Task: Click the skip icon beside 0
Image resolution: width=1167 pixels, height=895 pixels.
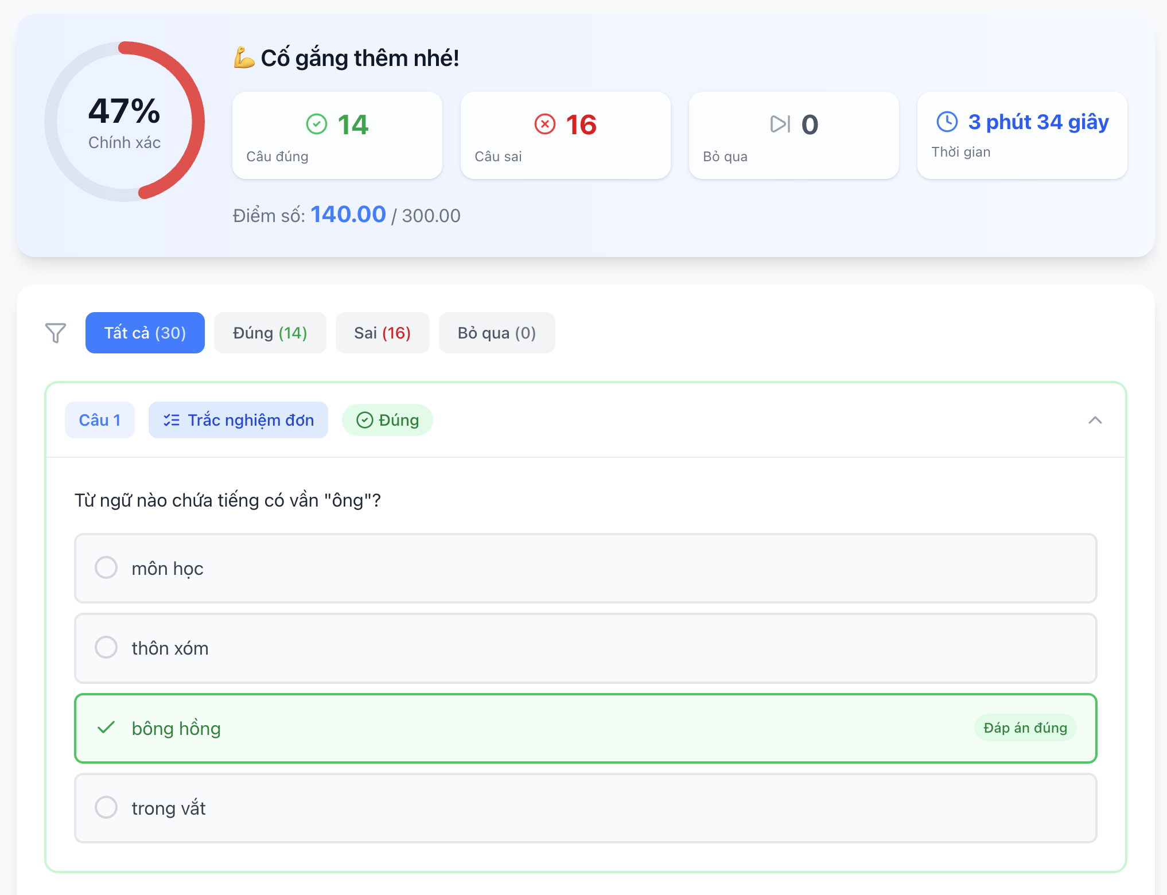Action: (x=780, y=124)
